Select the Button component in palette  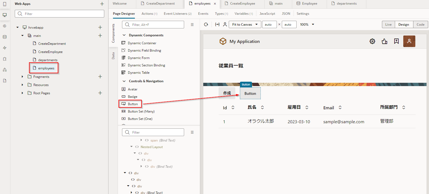coord(133,104)
